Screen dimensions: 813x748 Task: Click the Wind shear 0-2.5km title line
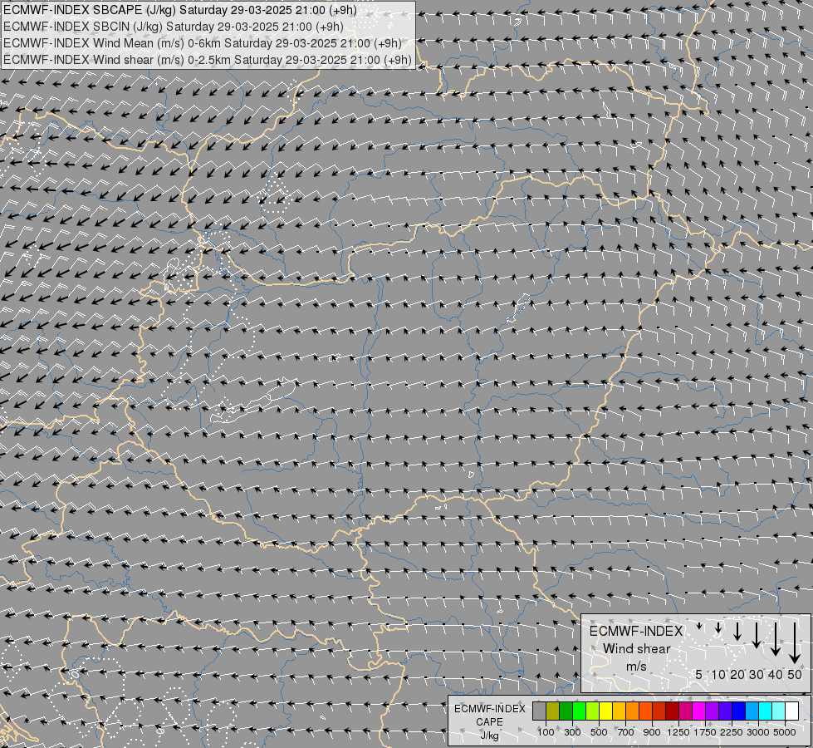pyautogui.click(x=208, y=60)
